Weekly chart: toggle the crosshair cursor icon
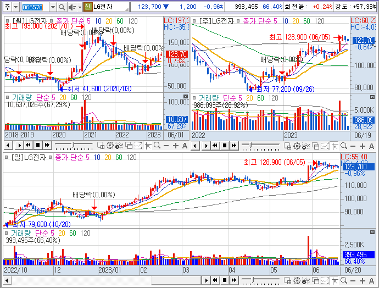The width and height of the screenshot is (379, 288). [335, 146]
